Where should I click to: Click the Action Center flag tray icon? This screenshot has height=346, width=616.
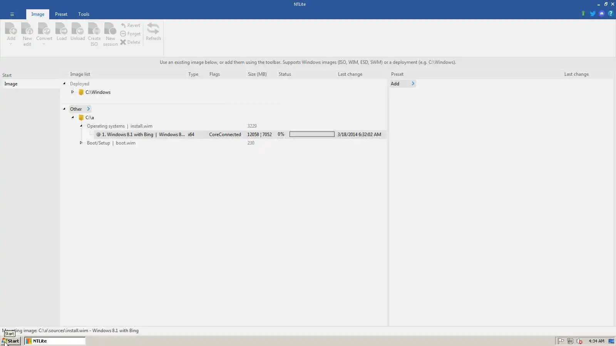561,341
